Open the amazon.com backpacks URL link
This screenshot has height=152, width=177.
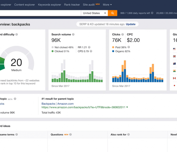(83, 107)
